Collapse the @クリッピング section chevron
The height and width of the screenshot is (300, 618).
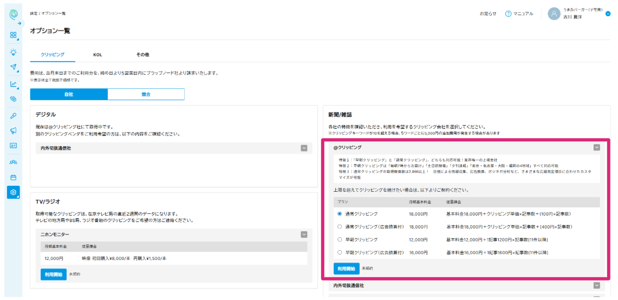click(597, 147)
